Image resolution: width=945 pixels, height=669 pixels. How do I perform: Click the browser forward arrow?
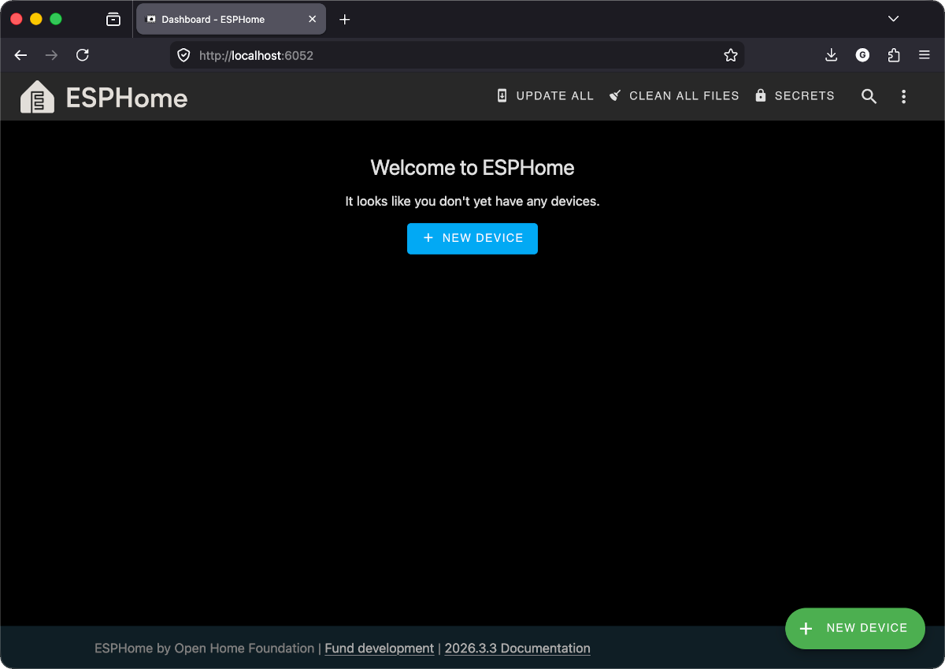(51, 55)
